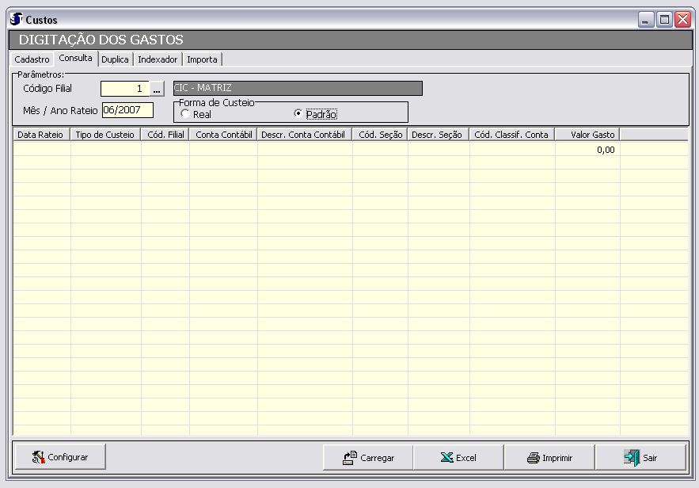Maximize the Custos window
The height and width of the screenshot is (488, 699).
665,20
